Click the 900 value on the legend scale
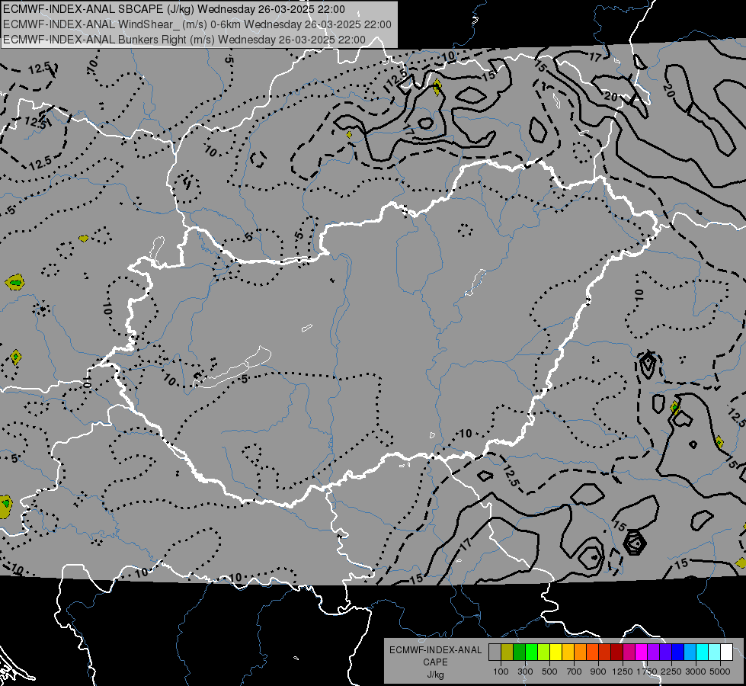 click(598, 672)
